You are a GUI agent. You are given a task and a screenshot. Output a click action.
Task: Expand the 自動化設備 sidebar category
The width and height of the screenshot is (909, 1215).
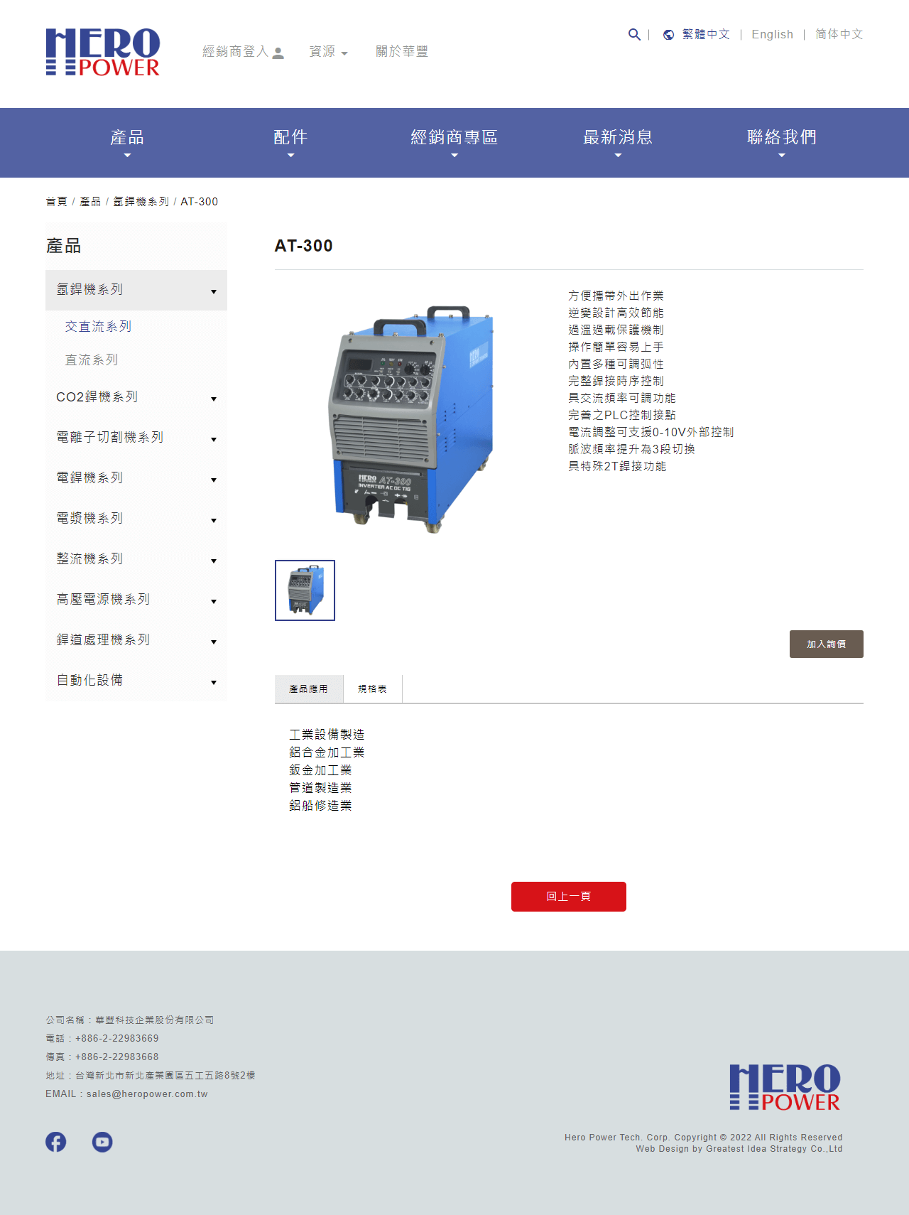coord(136,681)
